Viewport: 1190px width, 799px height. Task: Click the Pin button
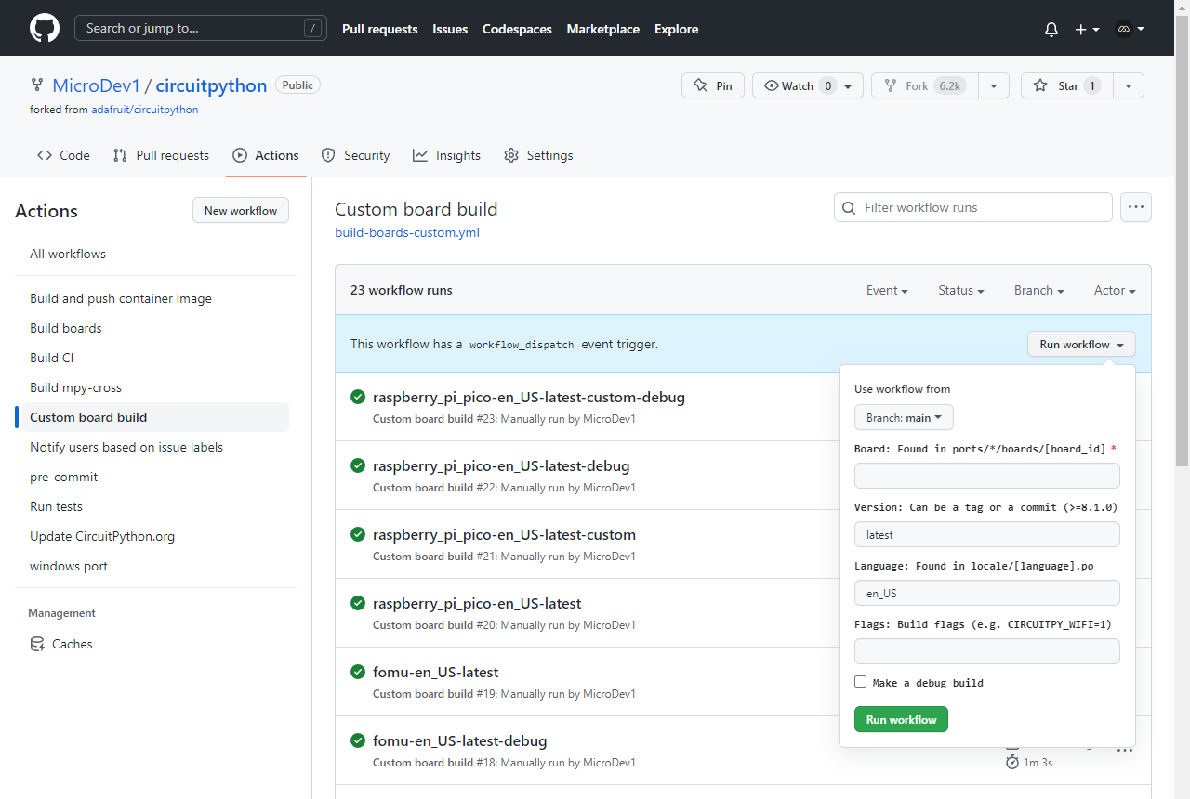tap(713, 85)
